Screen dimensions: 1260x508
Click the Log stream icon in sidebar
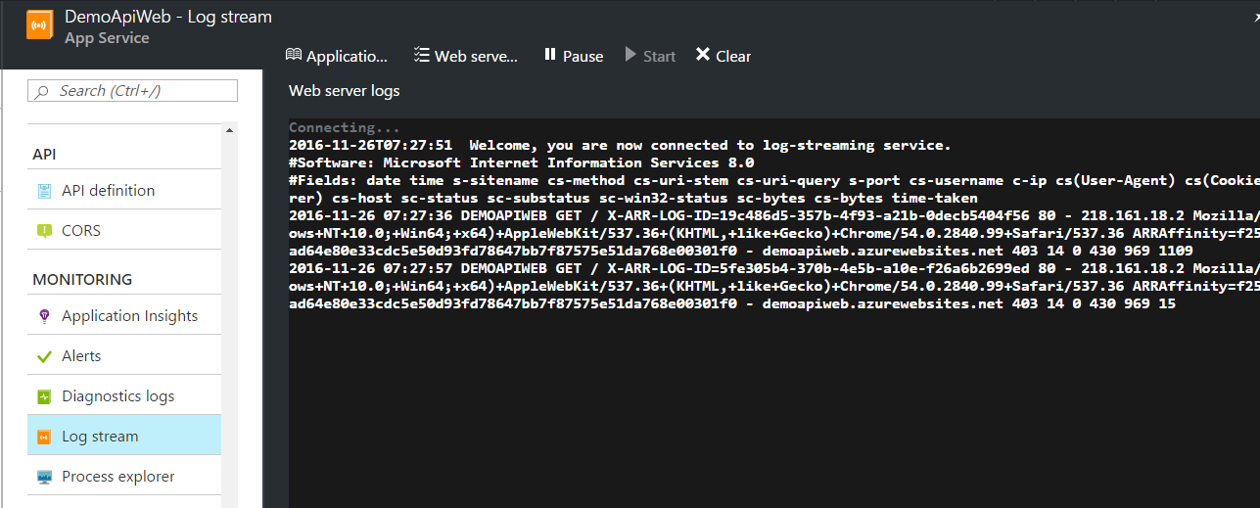[x=44, y=437]
